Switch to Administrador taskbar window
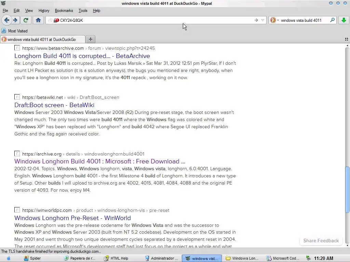 162,258
